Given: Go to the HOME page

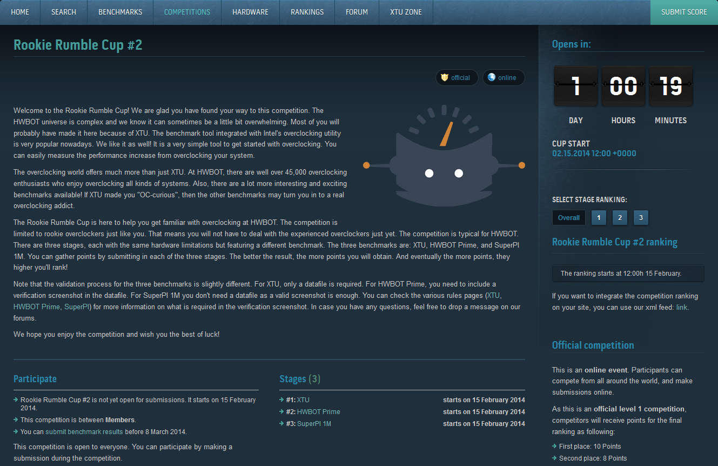Looking at the screenshot, I should (20, 12).
